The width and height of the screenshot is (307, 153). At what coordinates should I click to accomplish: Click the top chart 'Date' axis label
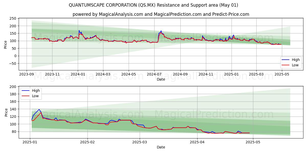(x=161, y=79)
